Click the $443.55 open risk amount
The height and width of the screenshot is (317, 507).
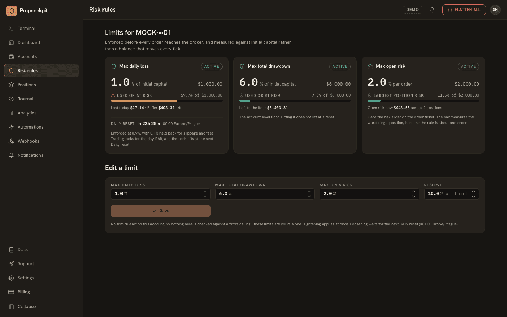click(402, 108)
